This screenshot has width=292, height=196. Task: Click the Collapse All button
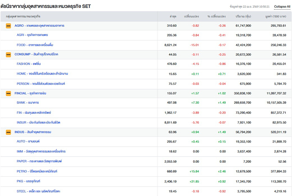[282, 7]
